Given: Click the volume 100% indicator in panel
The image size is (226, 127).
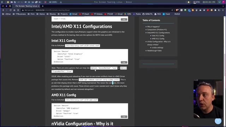Looking at the screenshot, I should tap(53, 2).
